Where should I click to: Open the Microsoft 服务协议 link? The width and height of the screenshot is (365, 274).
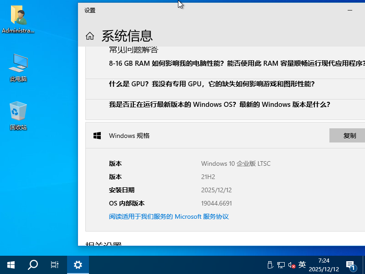pos(169,216)
